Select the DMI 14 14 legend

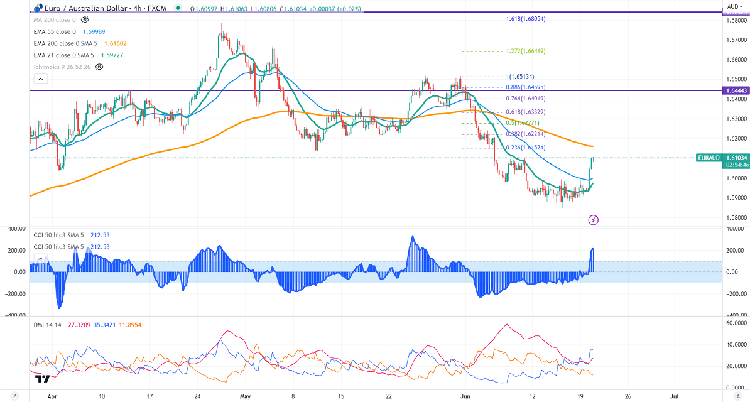click(47, 325)
